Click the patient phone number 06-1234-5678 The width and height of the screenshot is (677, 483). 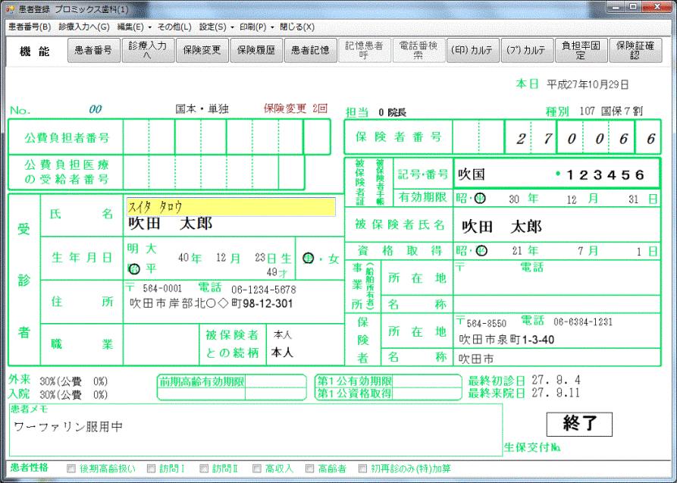(264, 290)
